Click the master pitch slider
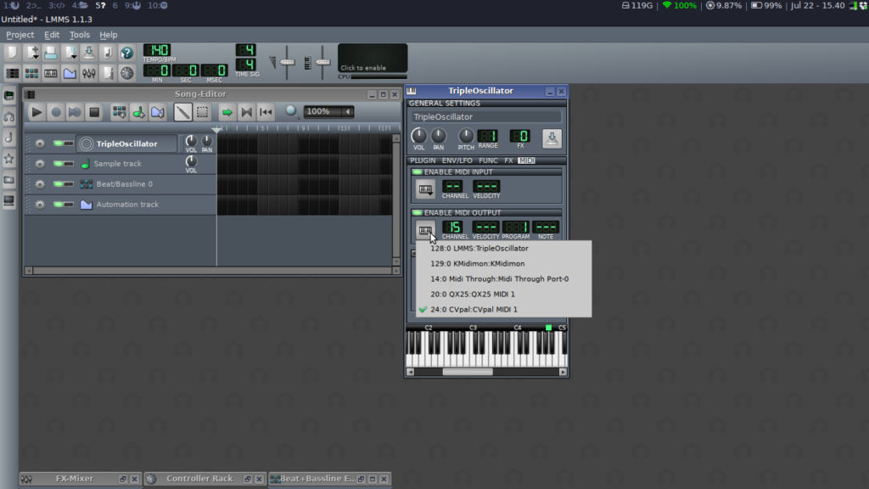 (323, 62)
